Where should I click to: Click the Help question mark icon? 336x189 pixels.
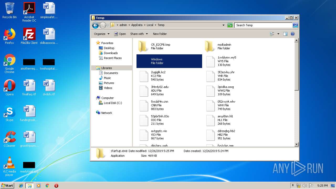293,34
